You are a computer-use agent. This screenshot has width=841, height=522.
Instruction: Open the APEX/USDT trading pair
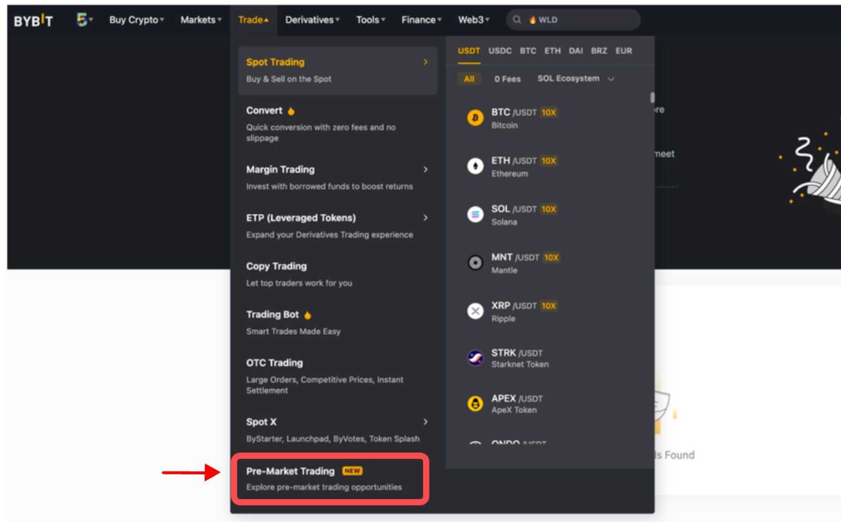tap(549, 403)
